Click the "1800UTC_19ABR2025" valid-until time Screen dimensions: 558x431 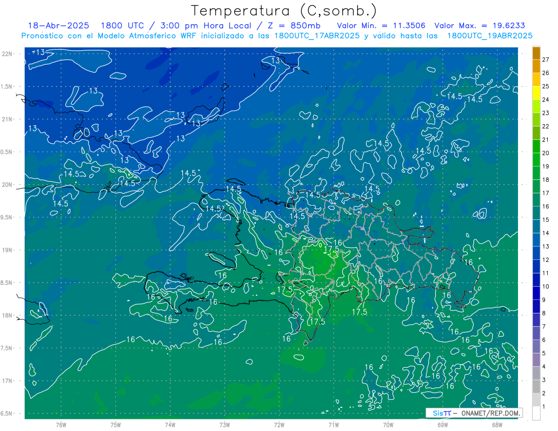(x=490, y=35)
